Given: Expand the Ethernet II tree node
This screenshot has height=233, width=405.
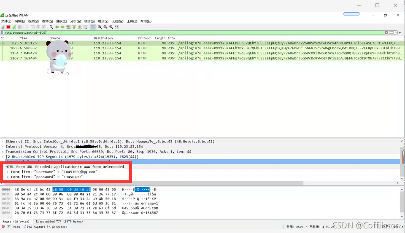Looking at the screenshot, I should point(3,142).
